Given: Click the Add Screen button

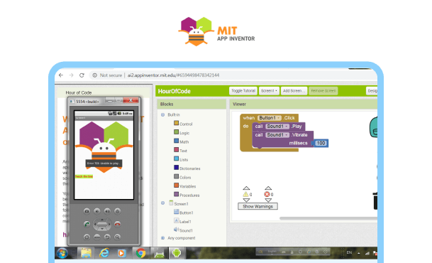Looking at the screenshot, I should 294,91.
